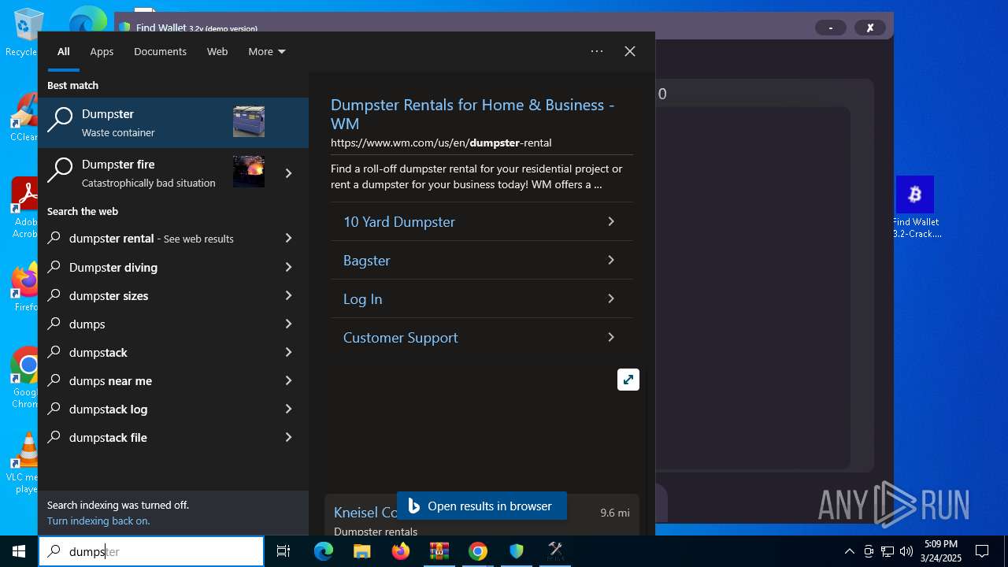The width and height of the screenshot is (1008, 567).
Task: Close the Windows search panel
Action: (630, 51)
